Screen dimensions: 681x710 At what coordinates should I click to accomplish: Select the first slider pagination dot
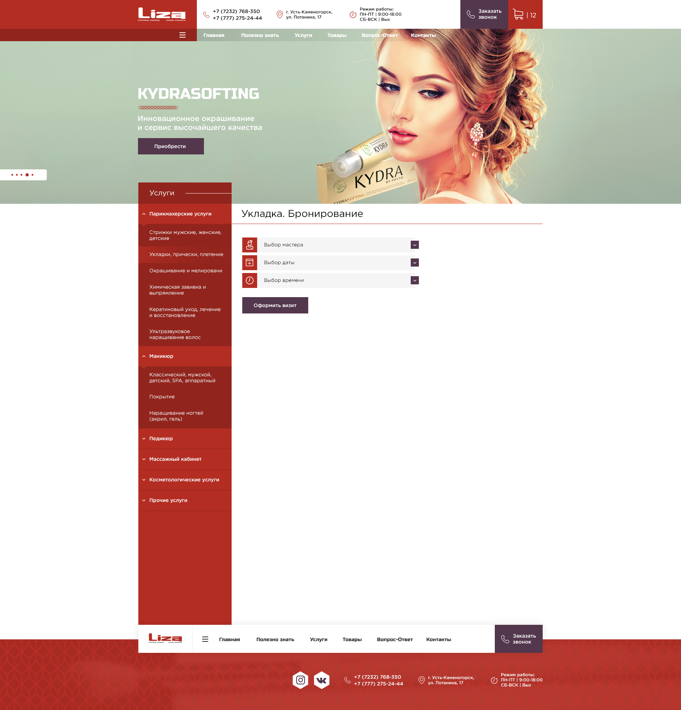click(x=12, y=175)
